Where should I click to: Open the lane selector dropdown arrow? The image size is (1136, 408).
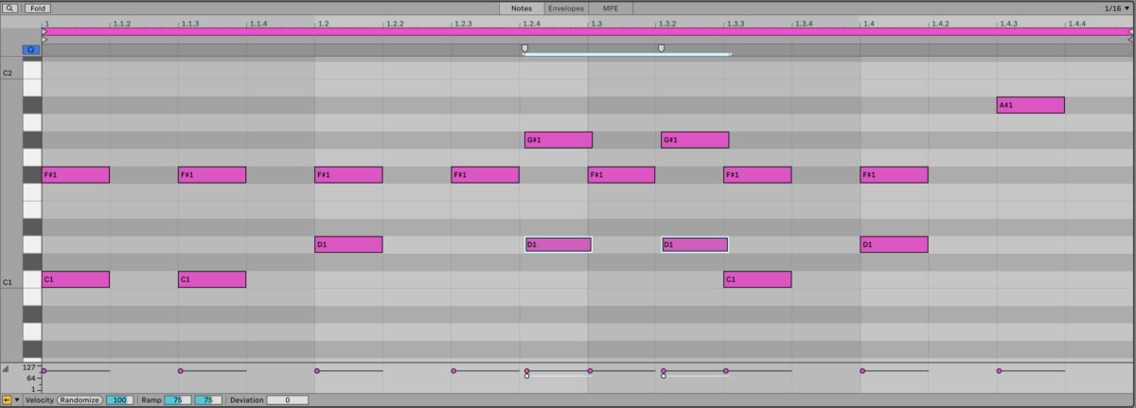[x=17, y=400]
